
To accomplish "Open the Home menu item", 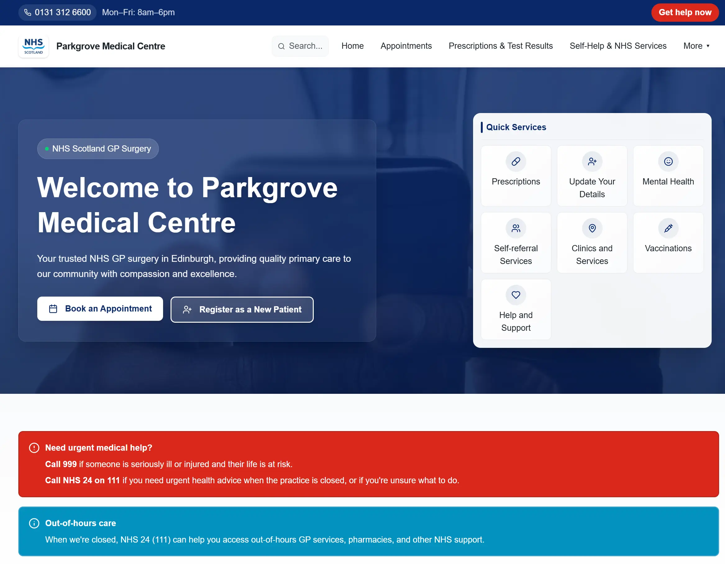I will 352,46.
